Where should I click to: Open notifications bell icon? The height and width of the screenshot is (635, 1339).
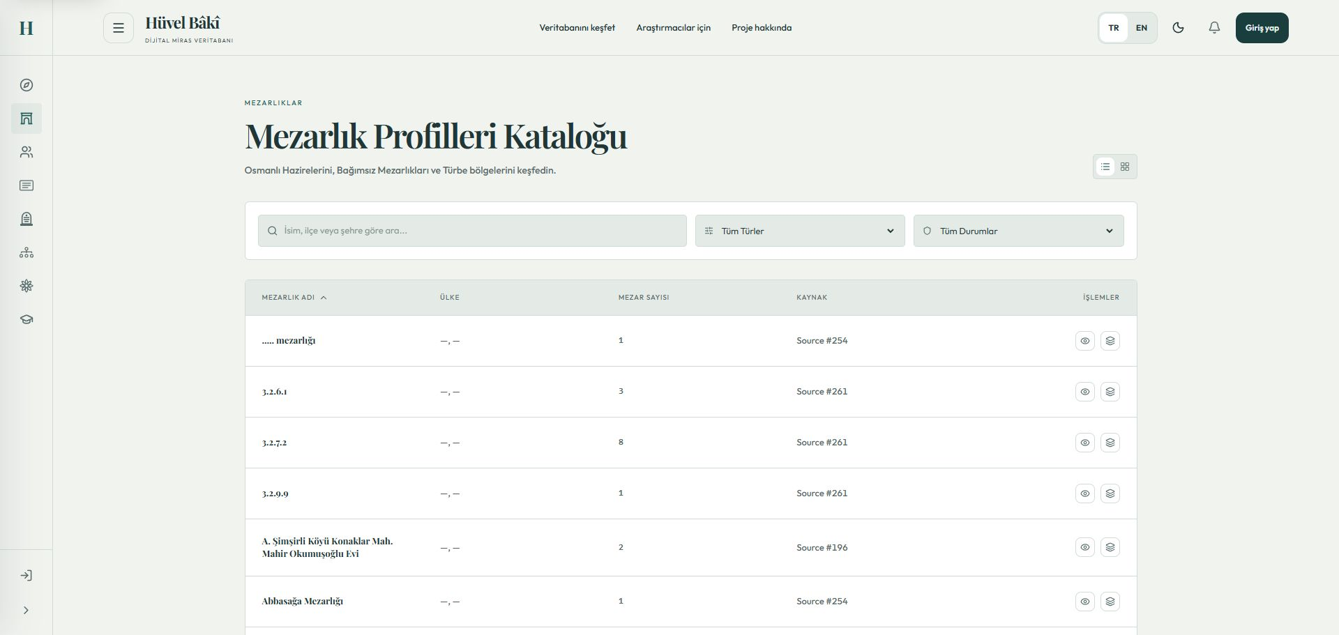(x=1215, y=28)
